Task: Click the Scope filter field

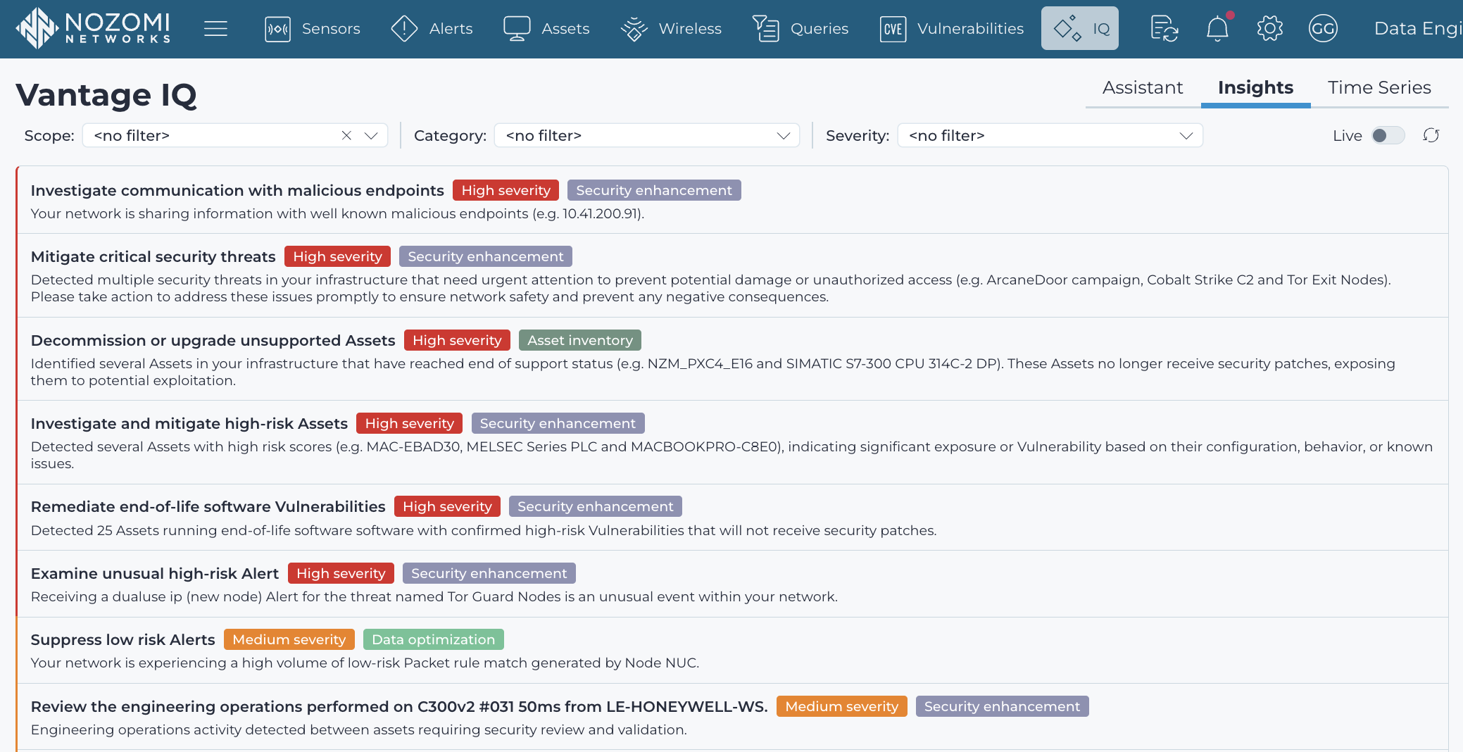Action: [235, 135]
